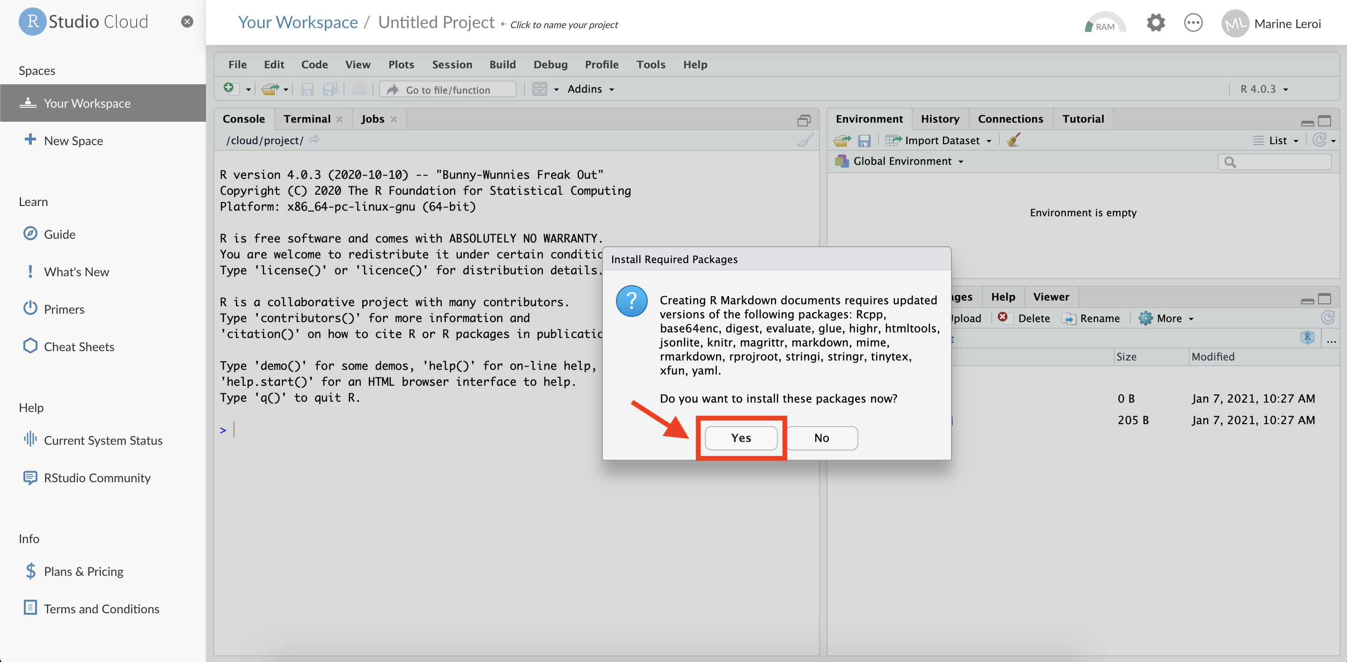Screen dimensions: 1347x662
Task: Open the Tools menu
Action: tap(651, 64)
